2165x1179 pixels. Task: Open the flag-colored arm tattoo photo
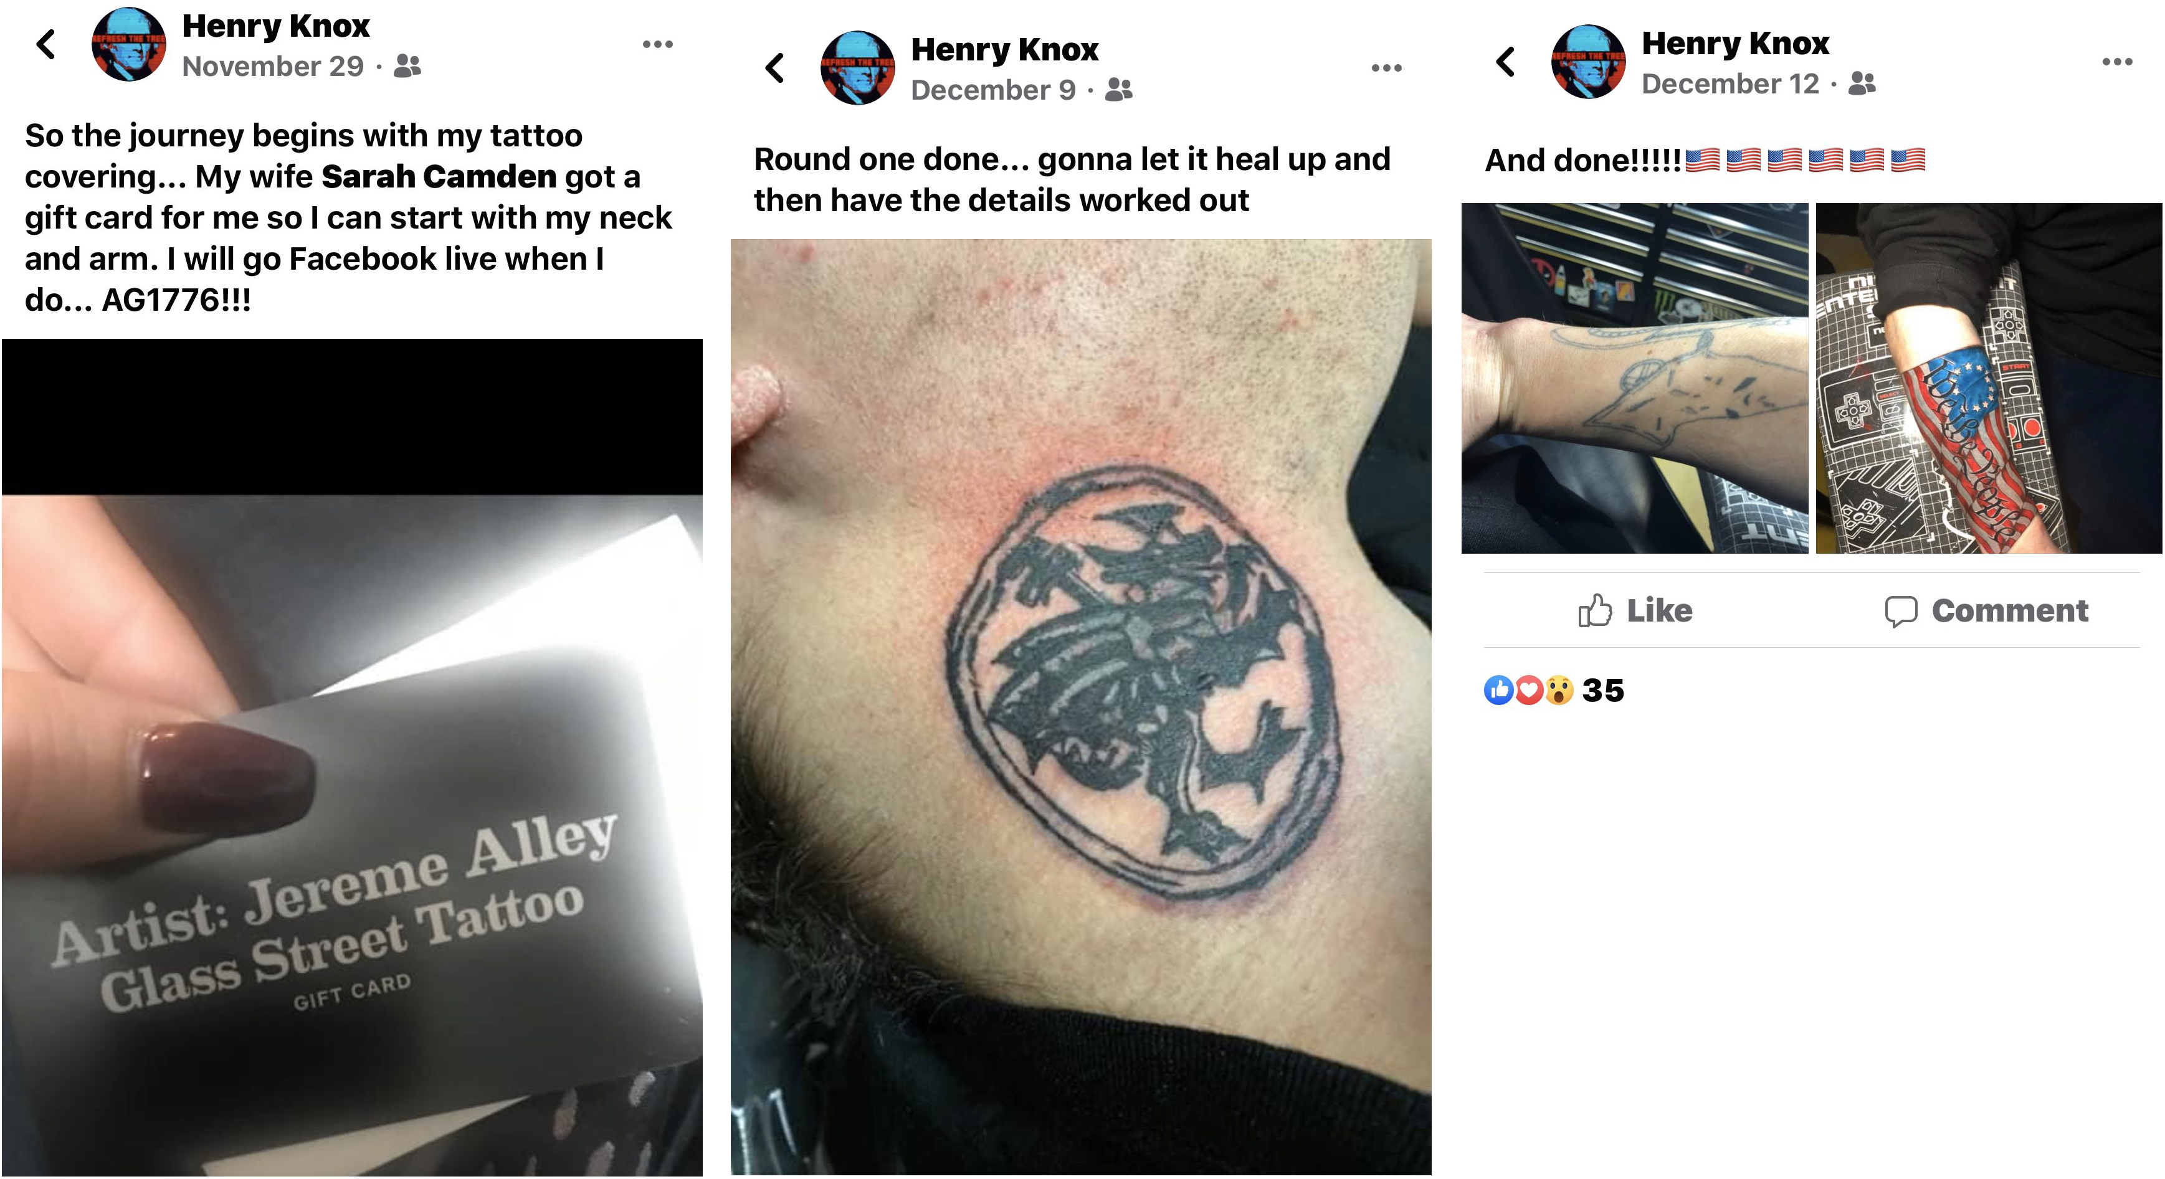[1989, 378]
